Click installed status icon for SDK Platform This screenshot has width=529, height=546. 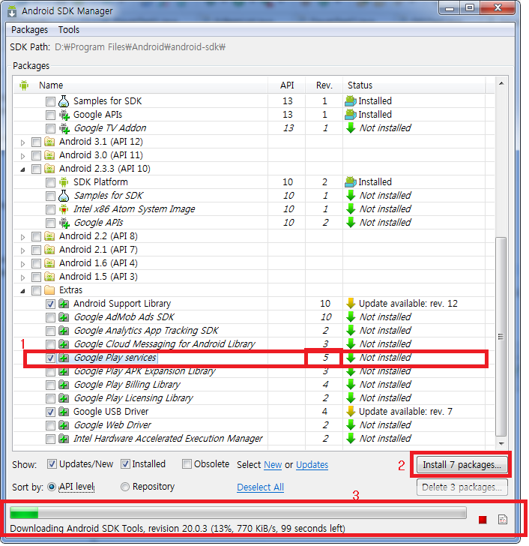pyautogui.click(x=350, y=181)
